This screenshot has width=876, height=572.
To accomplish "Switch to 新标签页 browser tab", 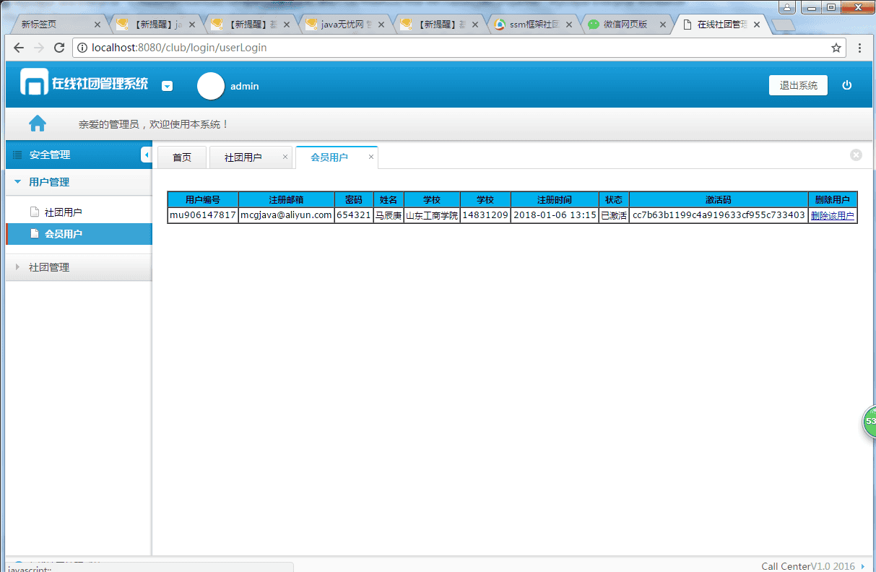I will (x=61, y=25).
